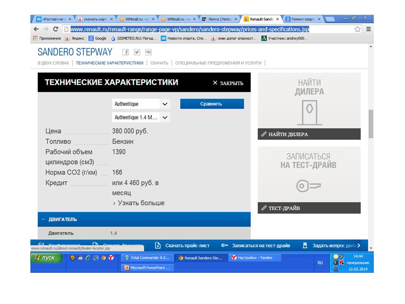Open the Приложения apps bookmark
405x304 pixels.
pos(47,38)
